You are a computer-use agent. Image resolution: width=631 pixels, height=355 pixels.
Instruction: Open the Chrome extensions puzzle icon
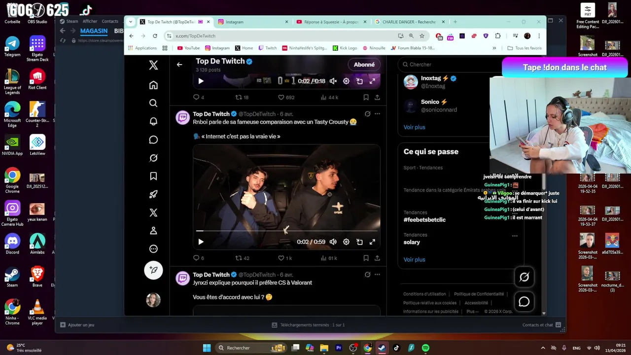pyautogui.click(x=498, y=36)
